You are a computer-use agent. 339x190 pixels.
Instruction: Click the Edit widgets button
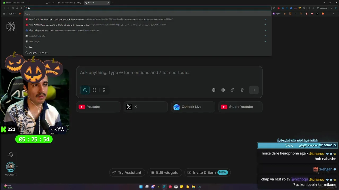164,173
